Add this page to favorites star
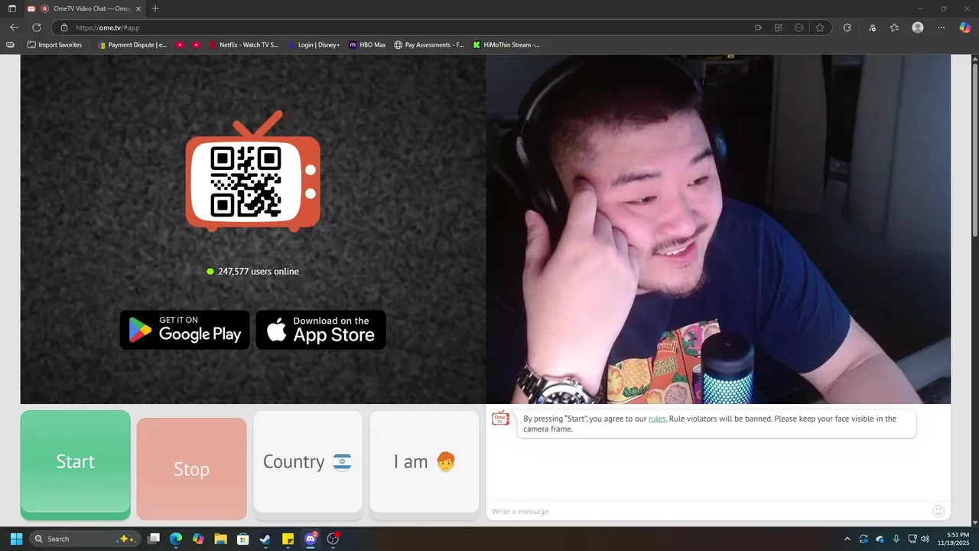Image resolution: width=979 pixels, height=551 pixels. (x=820, y=28)
